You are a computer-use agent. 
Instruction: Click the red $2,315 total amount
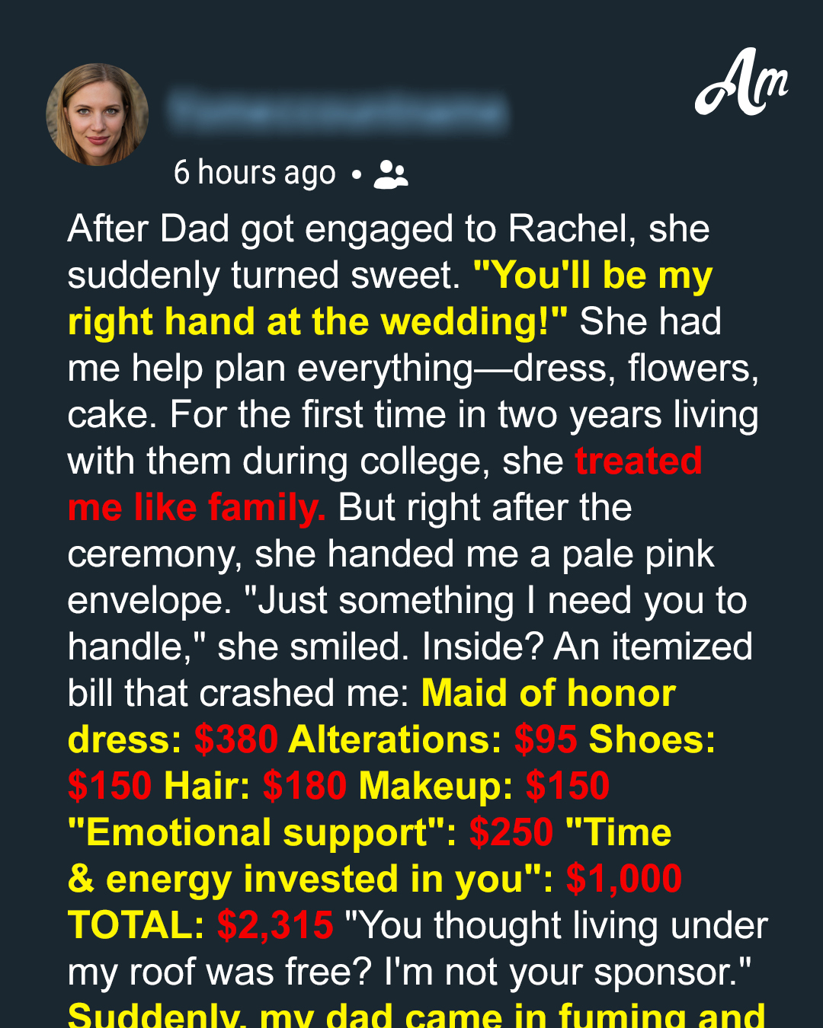click(275, 925)
